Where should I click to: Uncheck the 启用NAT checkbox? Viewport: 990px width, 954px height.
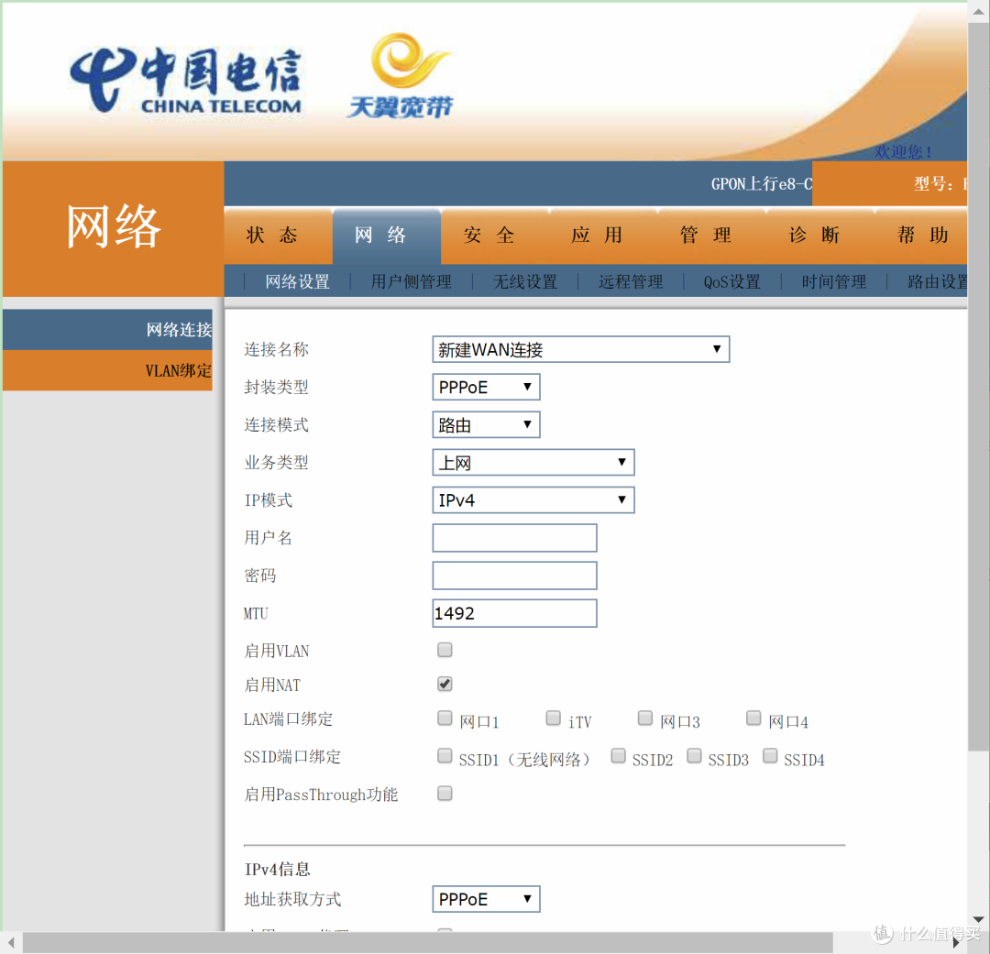pos(445,684)
